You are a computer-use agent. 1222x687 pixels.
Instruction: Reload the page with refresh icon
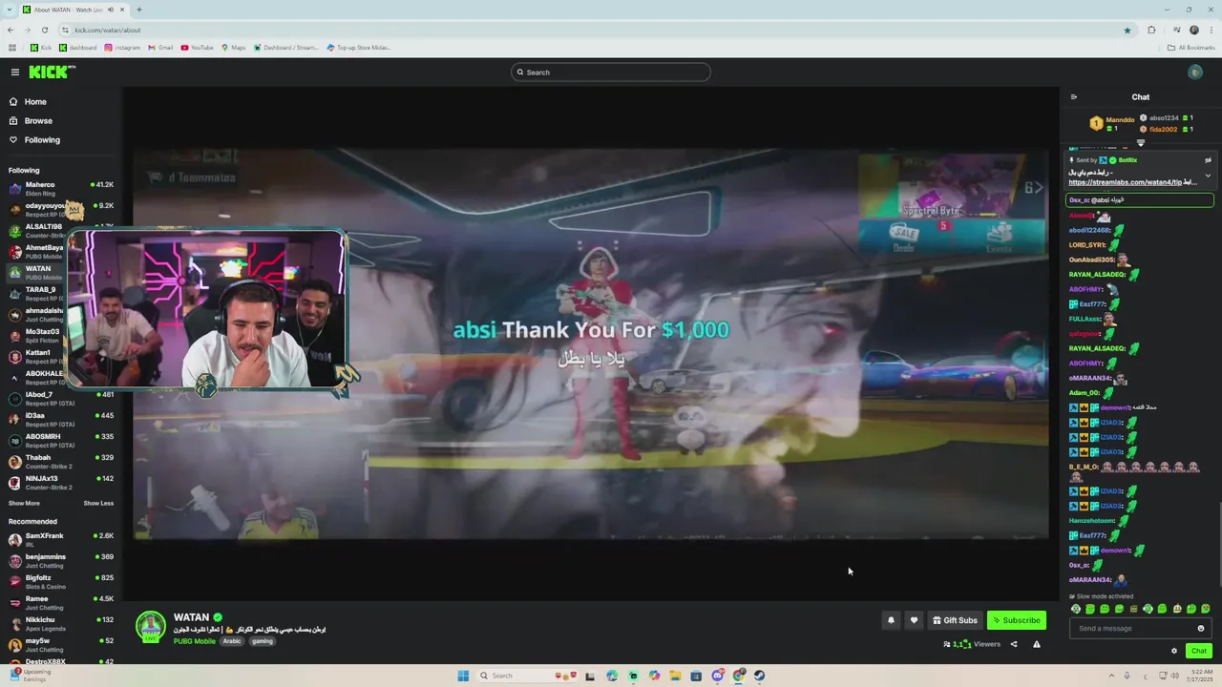[45, 30]
